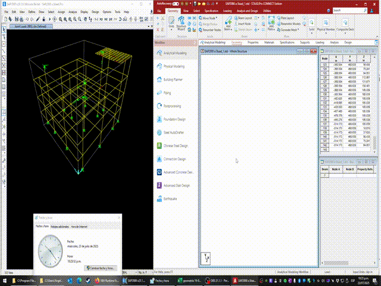The width and height of the screenshot is (381, 286).
Task: Open the Excel geometria taskbar item
Action: [x=189, y=281]
